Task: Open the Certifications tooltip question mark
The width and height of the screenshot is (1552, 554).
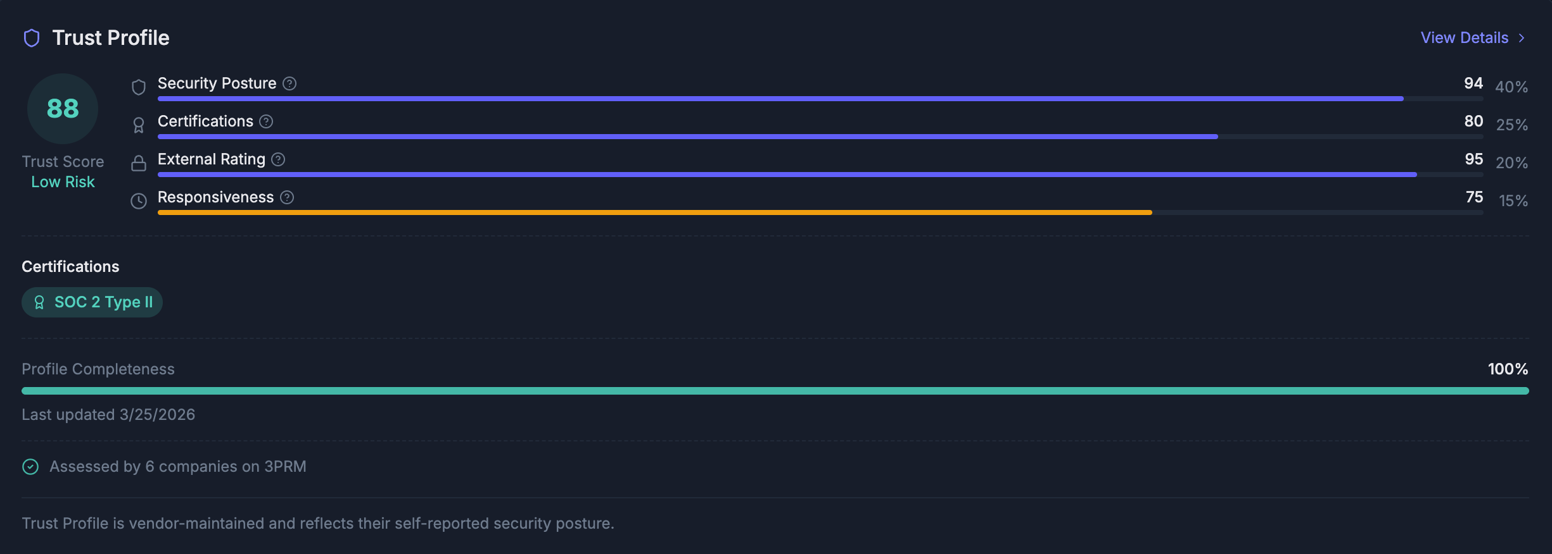Action: pos(265,121)
